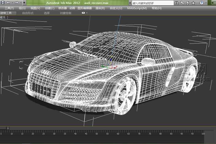
Task: Click the green Y axis of the transform gizmo
Action: pyautogui.click(x=103, y=67)
